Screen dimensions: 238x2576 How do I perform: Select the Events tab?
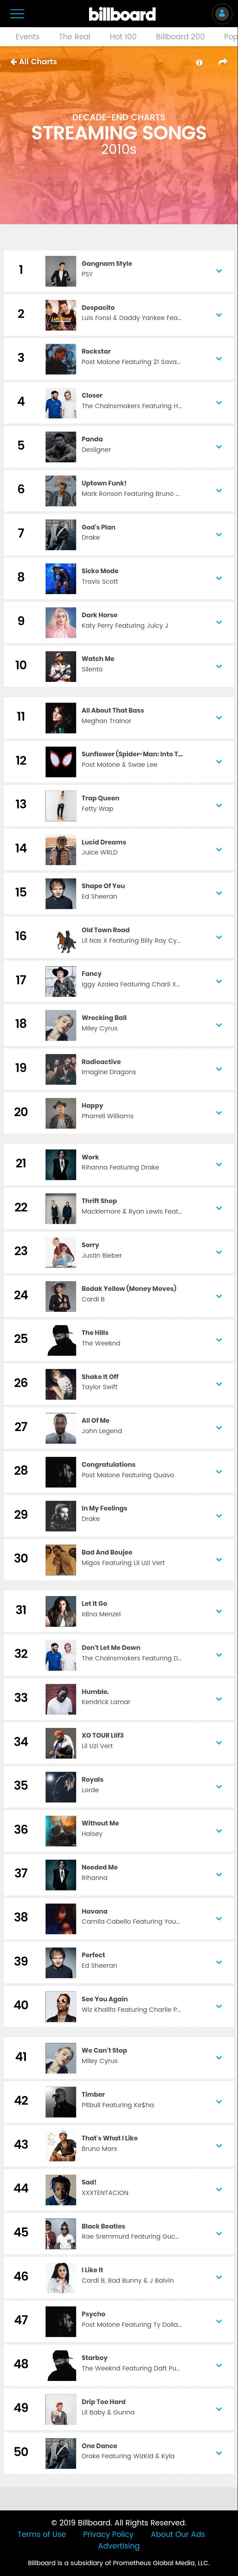(27, 37)
